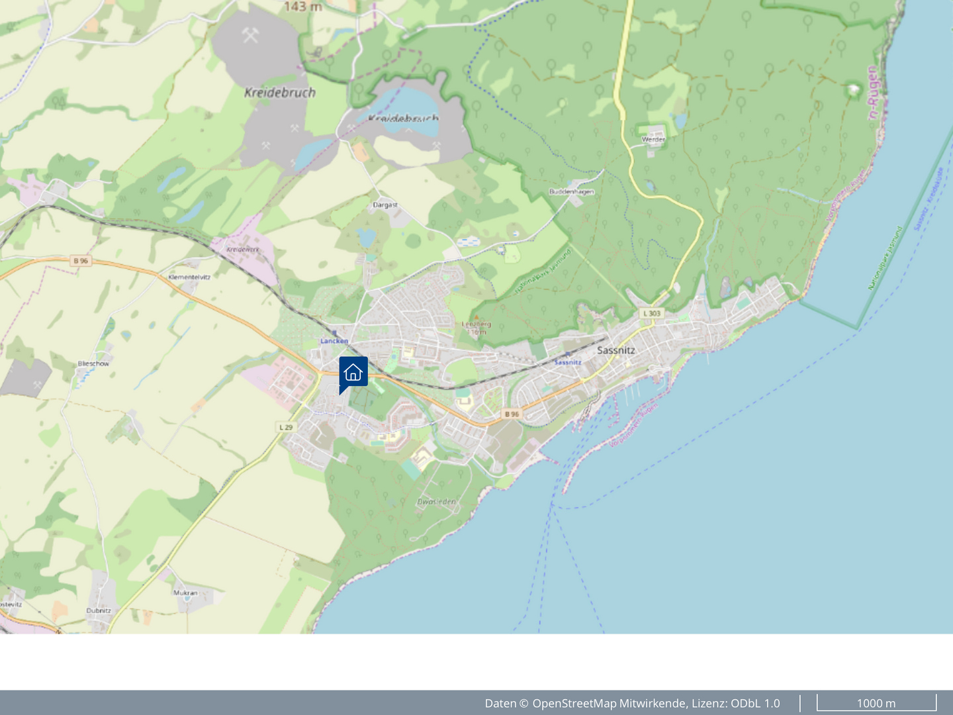Select the Mukran village label

185,593
